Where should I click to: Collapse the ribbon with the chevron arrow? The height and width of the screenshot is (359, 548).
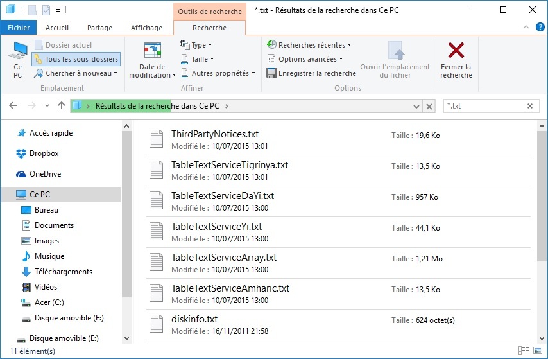pos(526,27)
